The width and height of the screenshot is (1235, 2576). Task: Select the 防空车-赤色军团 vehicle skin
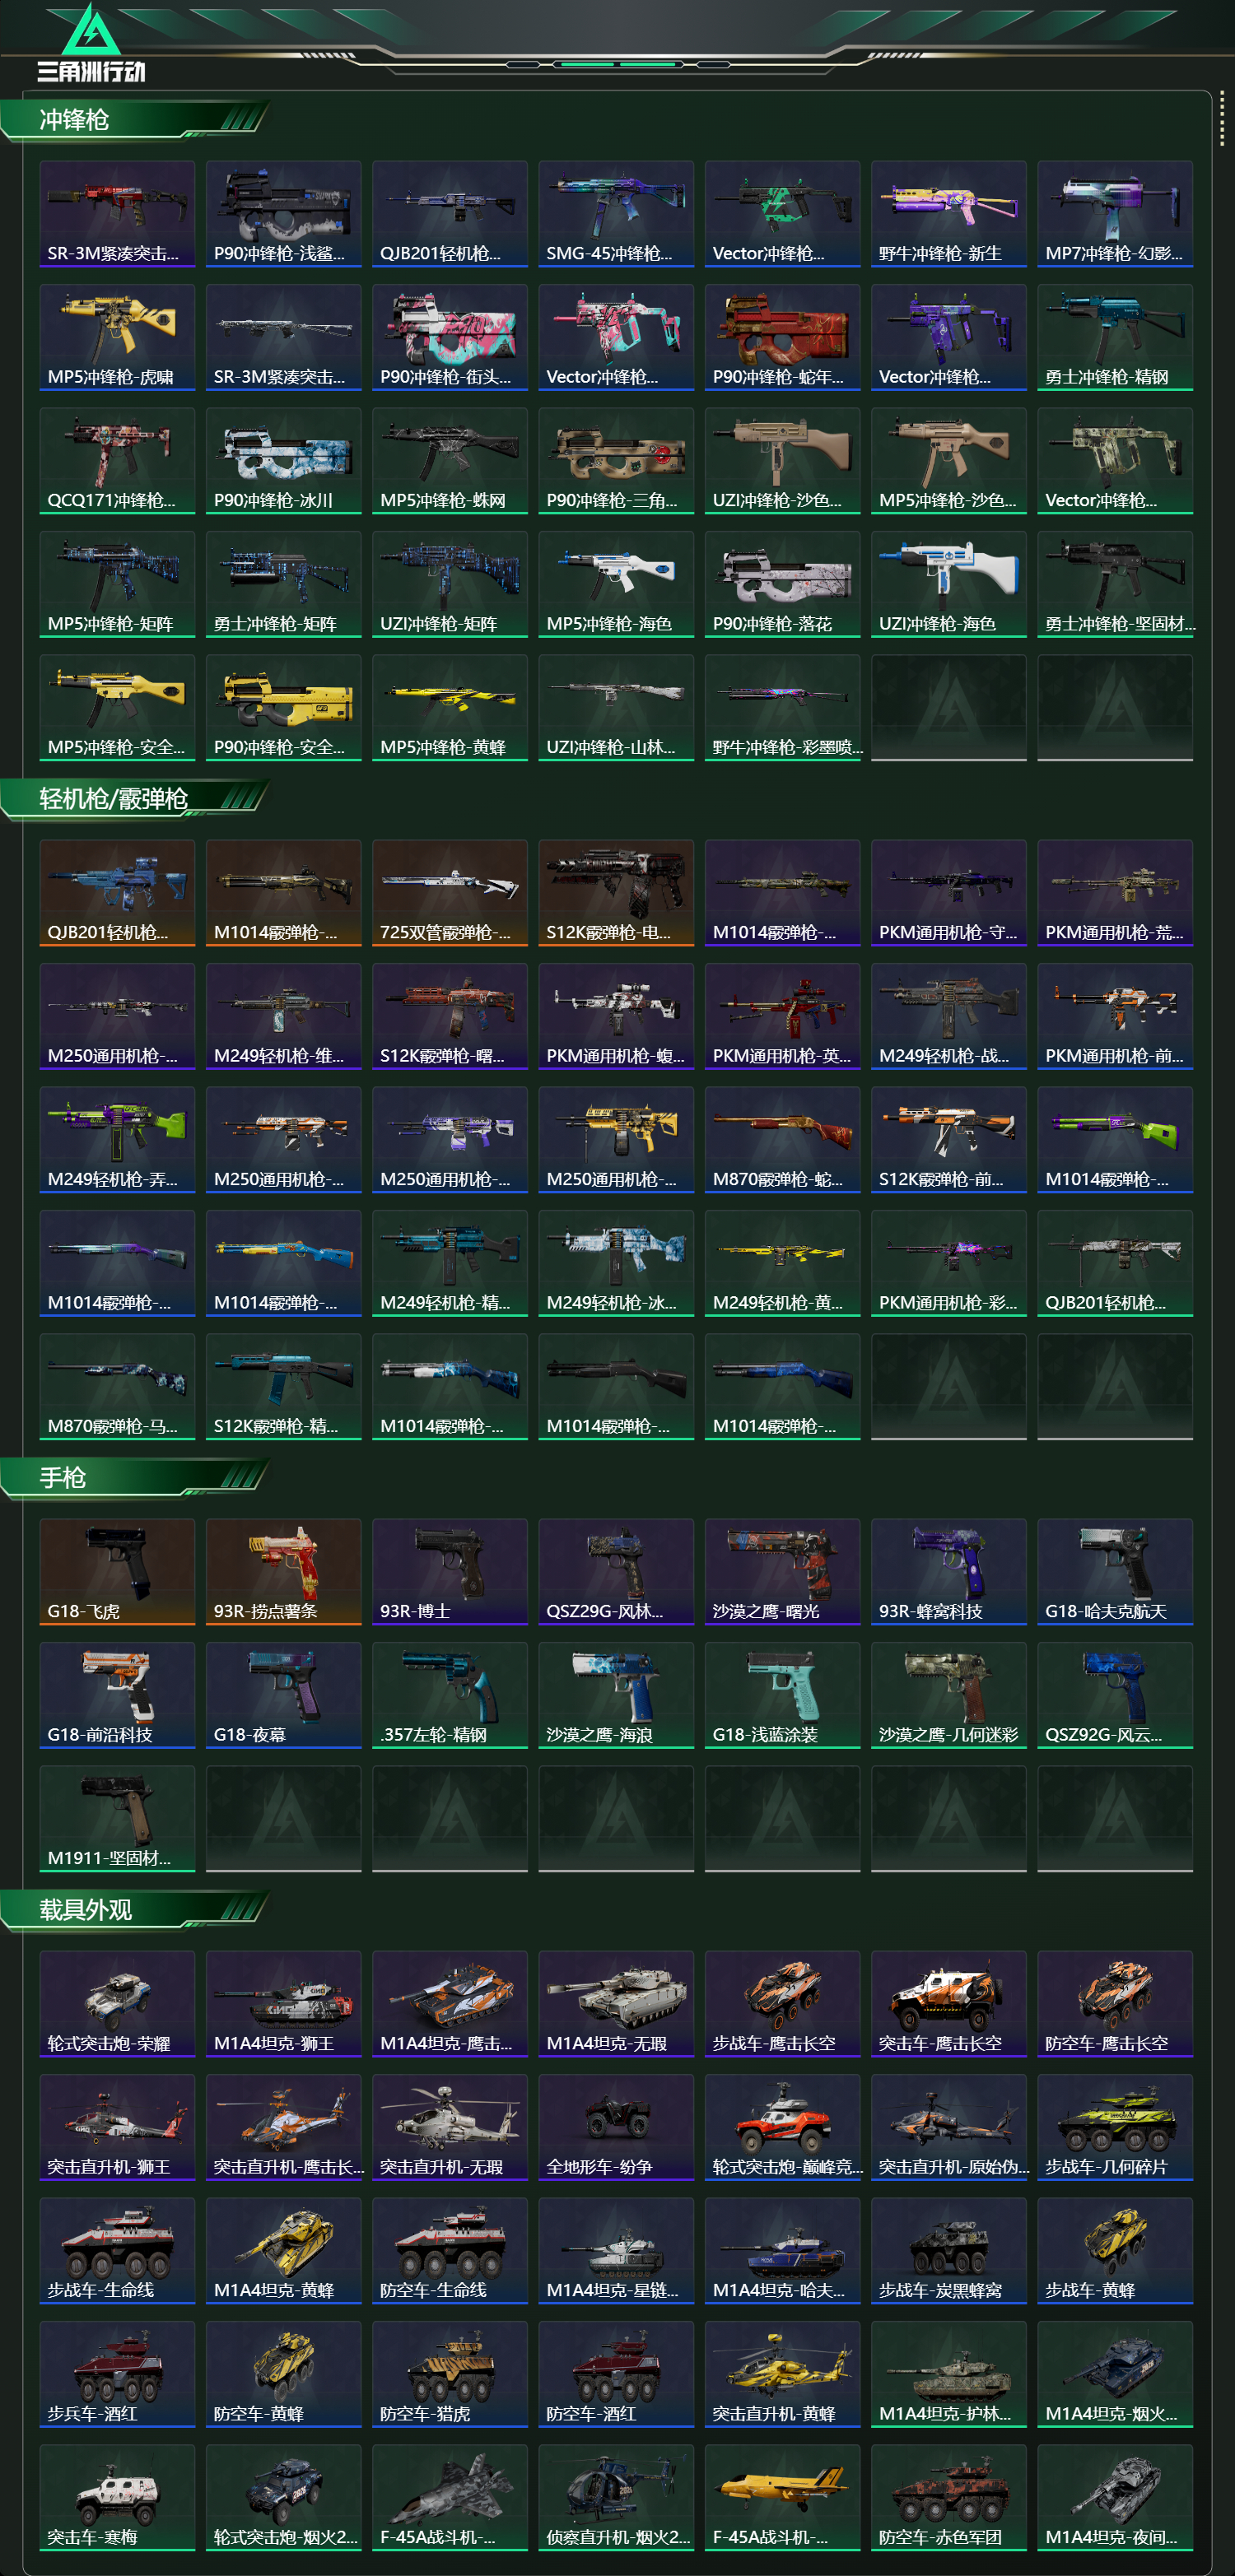[948, 2497]
